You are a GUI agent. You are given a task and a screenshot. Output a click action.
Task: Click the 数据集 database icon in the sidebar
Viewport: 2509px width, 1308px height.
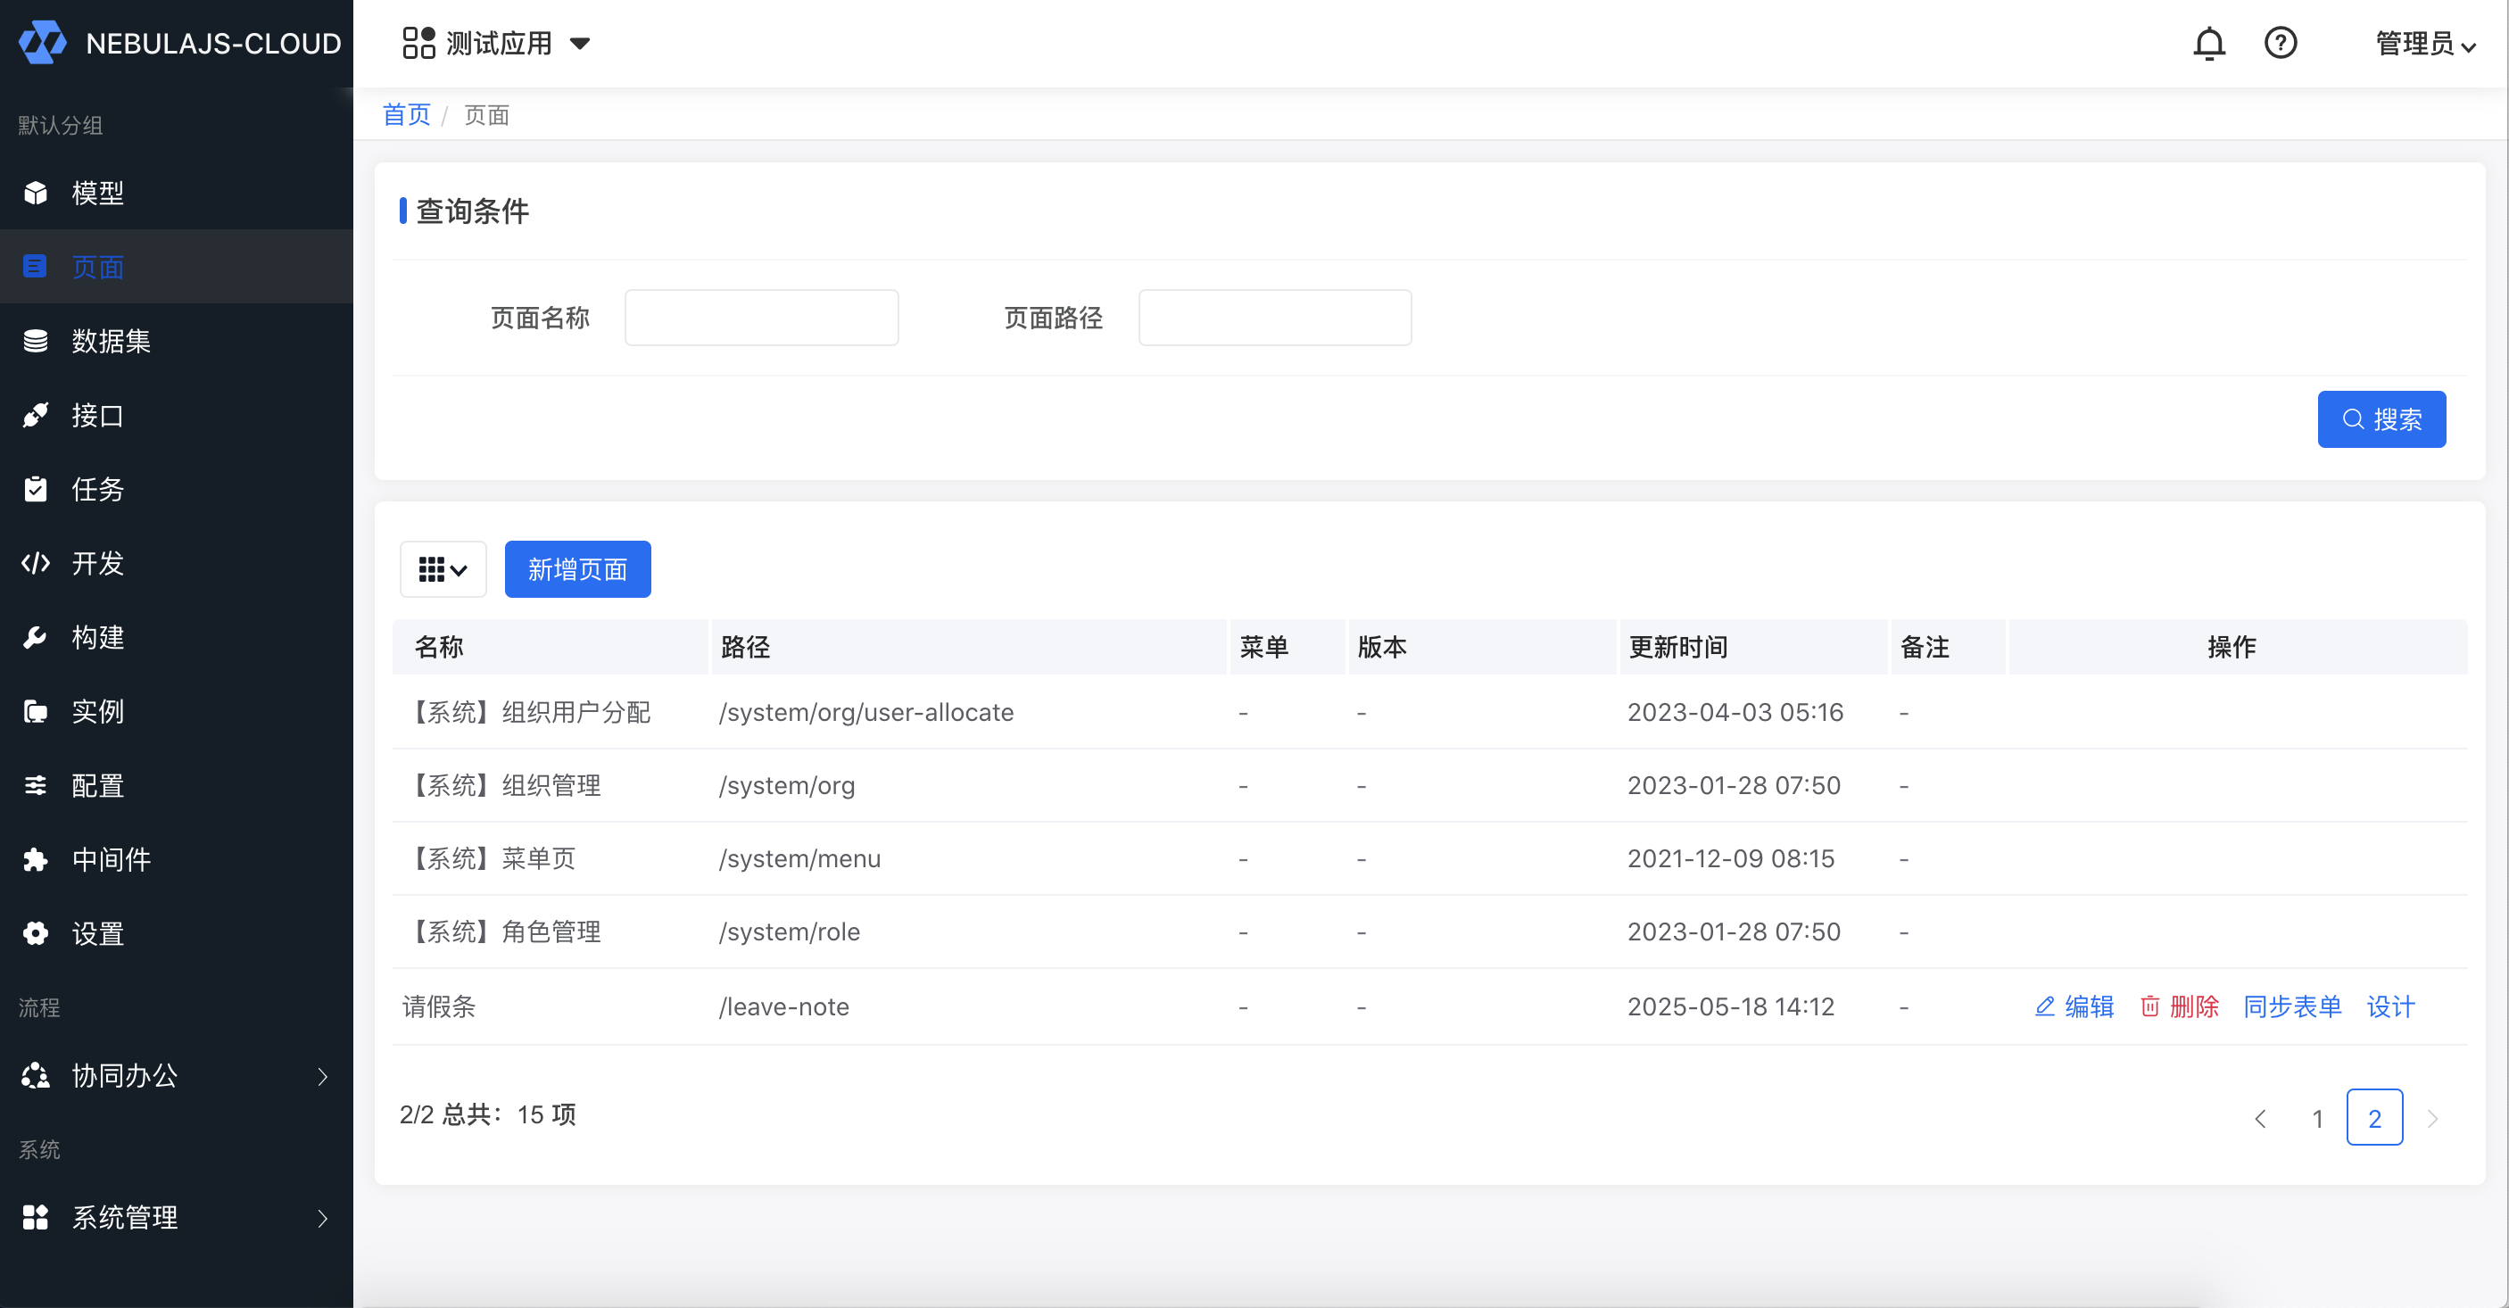(36, 341)
